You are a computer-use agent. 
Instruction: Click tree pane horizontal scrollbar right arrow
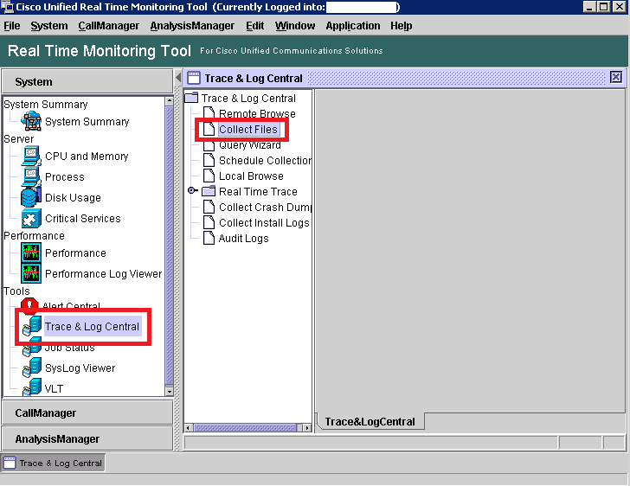pyautogui.click(x=307, y=428)
